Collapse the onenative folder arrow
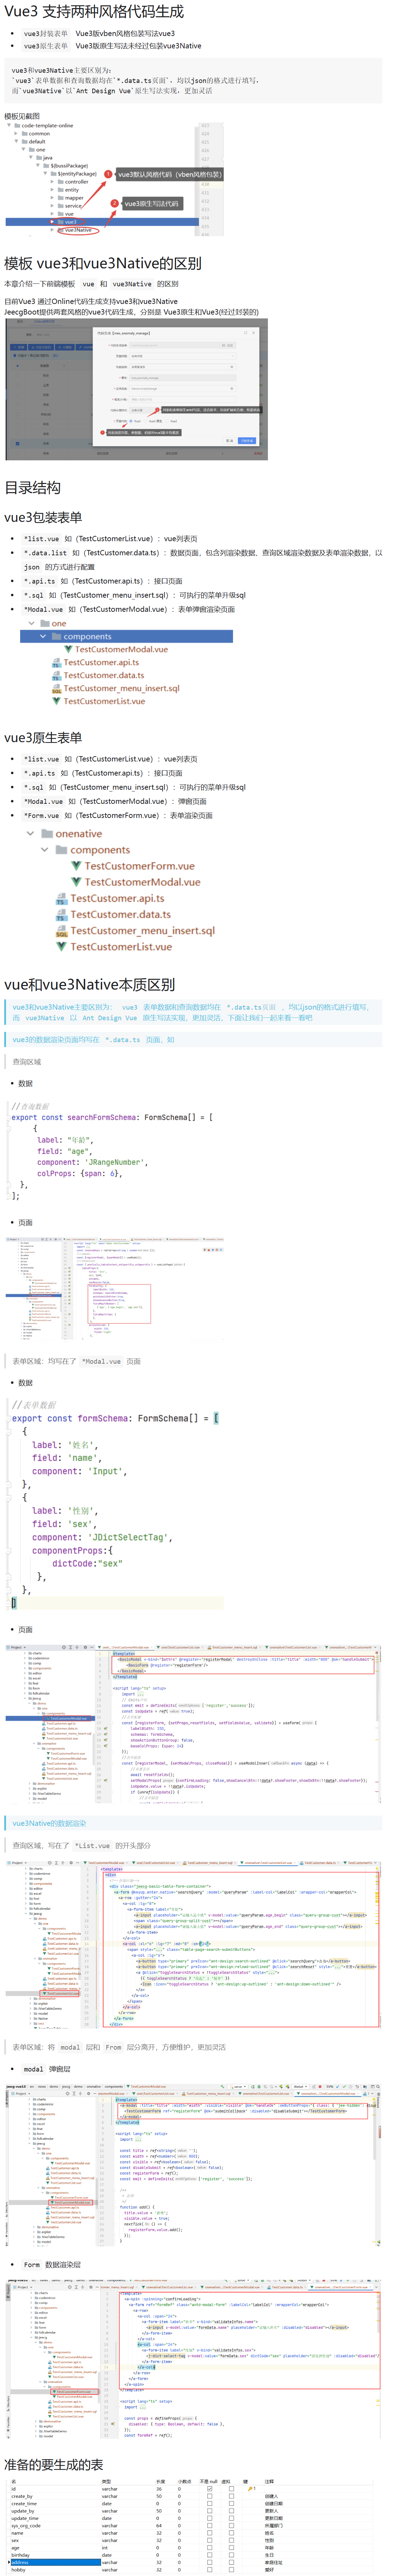This screenshot has height=2576, width=393. pyautogui.click(x=29, y=834)
